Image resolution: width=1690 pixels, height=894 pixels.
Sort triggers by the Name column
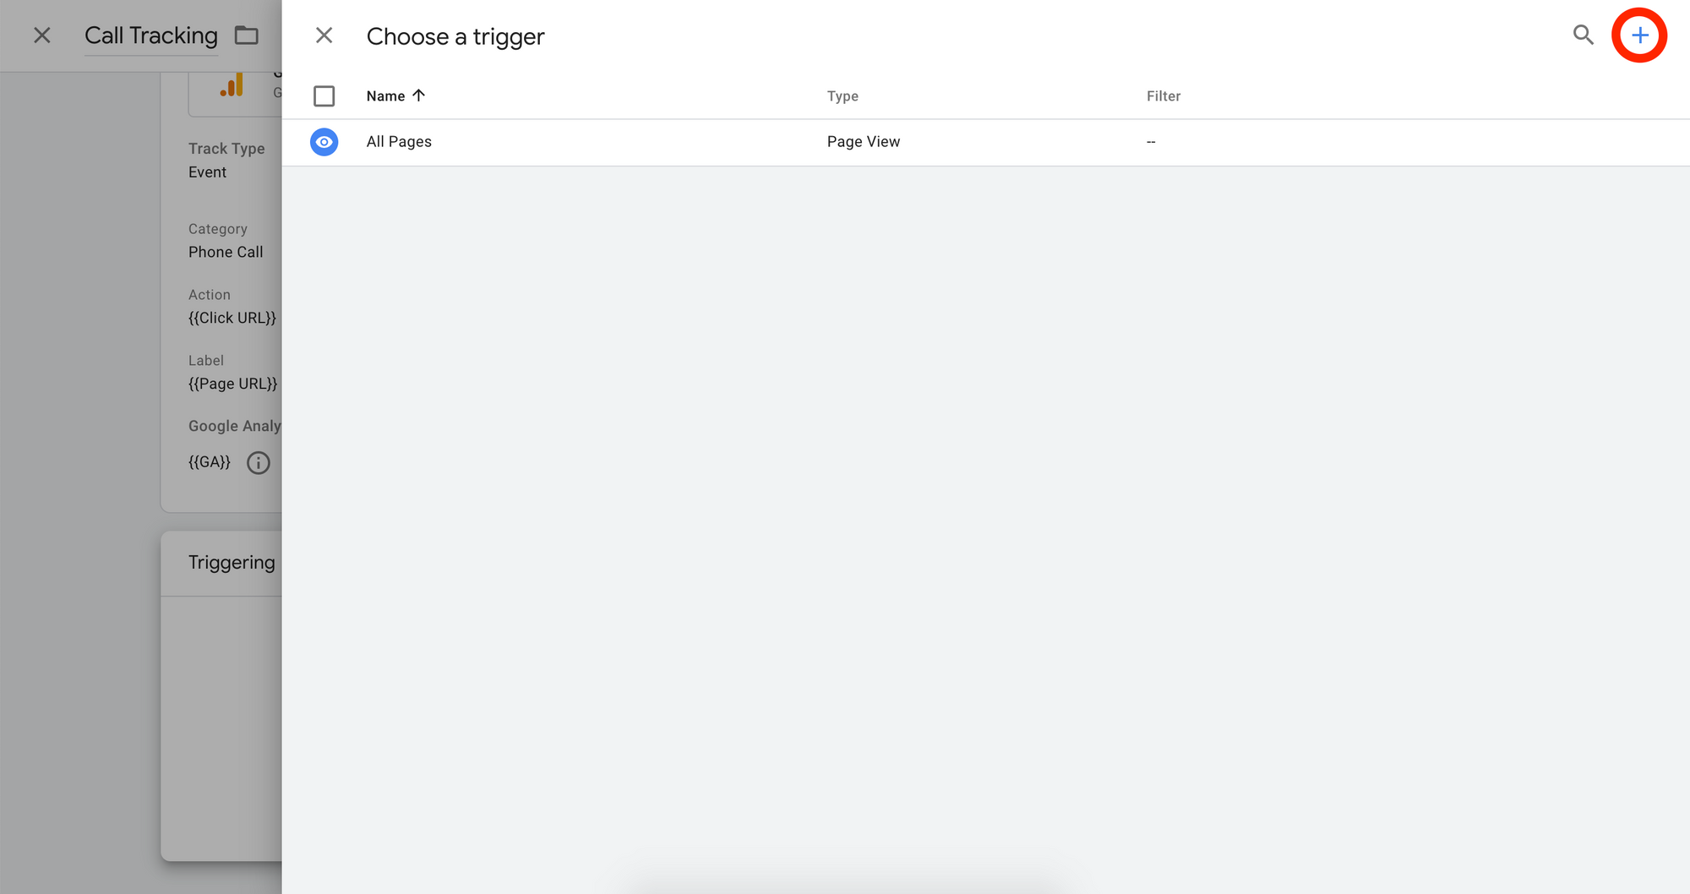pyautogui.click(x=385, y=96)
